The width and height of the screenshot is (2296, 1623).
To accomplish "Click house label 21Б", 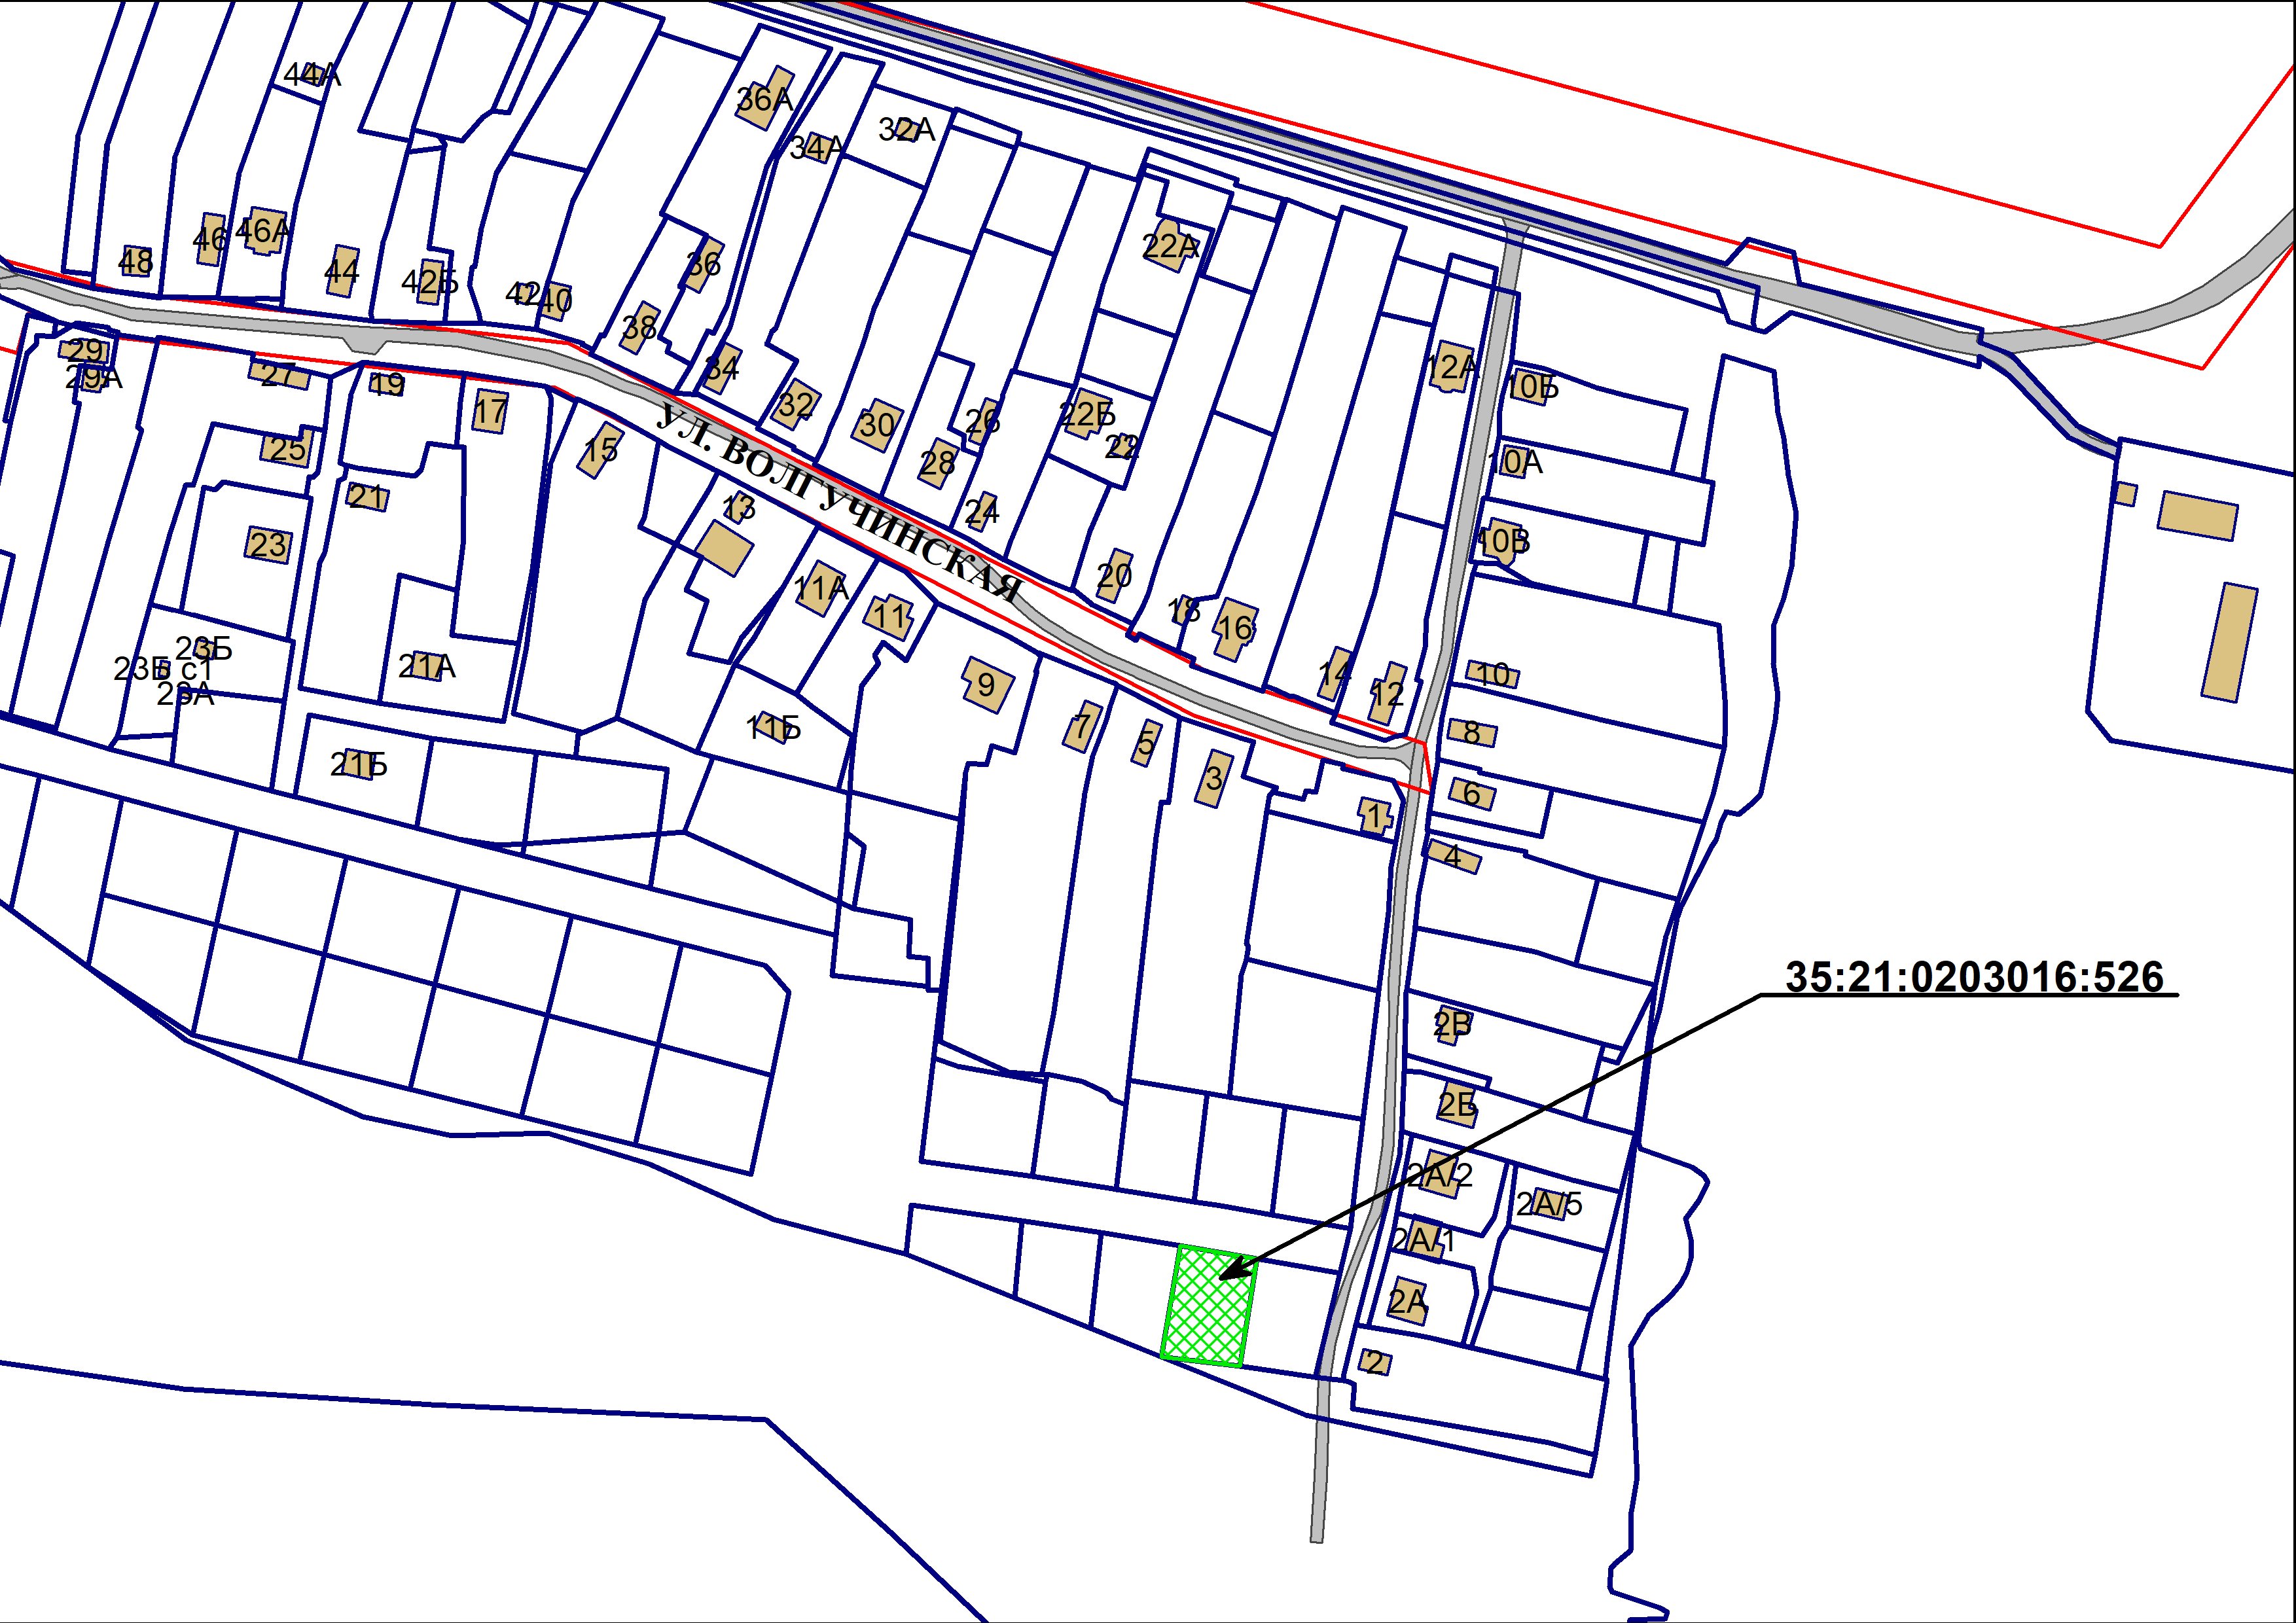I will [x=359, y=765].
